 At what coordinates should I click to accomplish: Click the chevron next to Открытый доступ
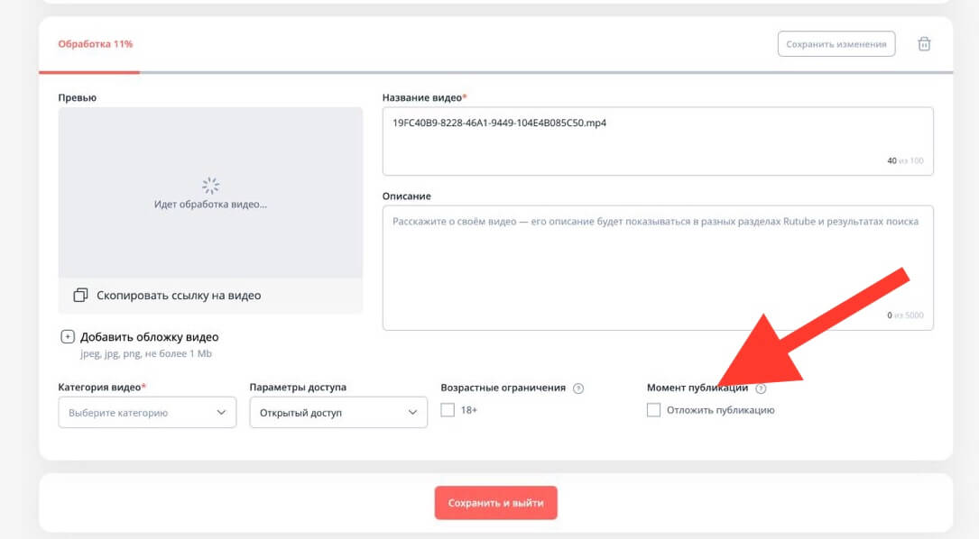[x=413, y=413]
